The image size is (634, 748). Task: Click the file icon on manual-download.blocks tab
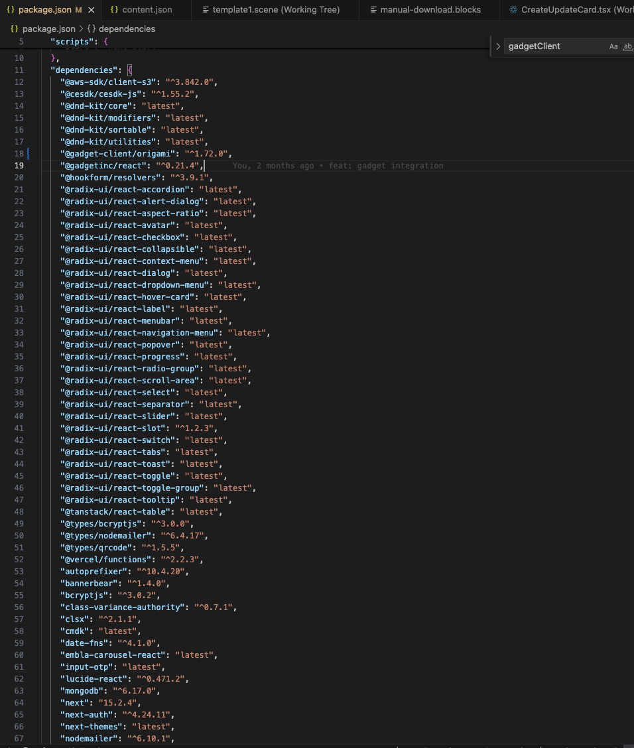tap(373, 9)
